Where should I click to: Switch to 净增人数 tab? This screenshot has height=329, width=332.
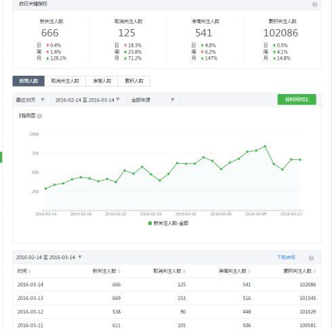click(x=102, y=81)
